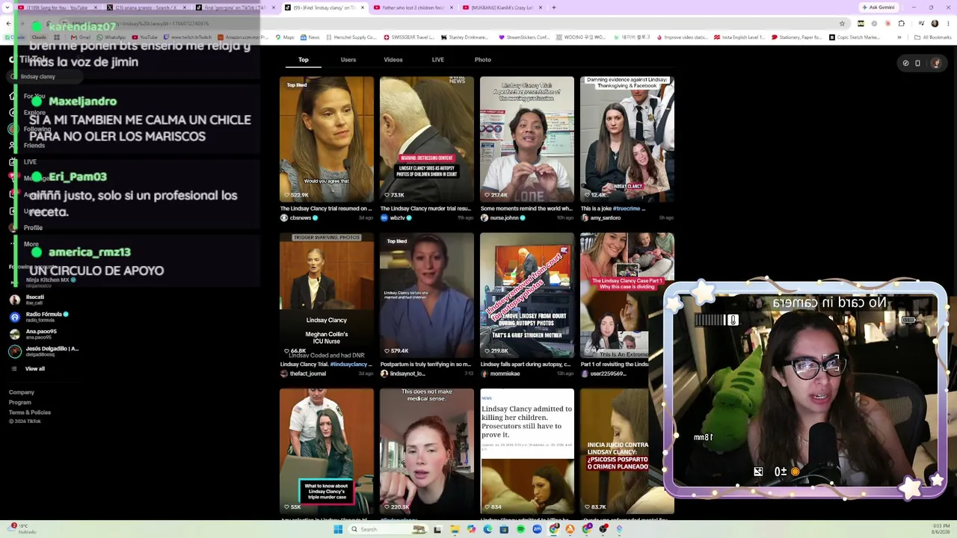Open the 'Lindsay Clancy admitted' news video
Viewport: 957px width, 538px height.
coord(527,451)
